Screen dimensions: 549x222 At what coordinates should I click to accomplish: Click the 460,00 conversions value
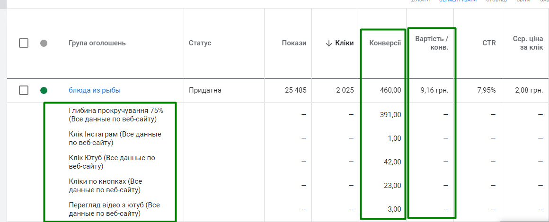pyautogui.click(x=390, y=90)
